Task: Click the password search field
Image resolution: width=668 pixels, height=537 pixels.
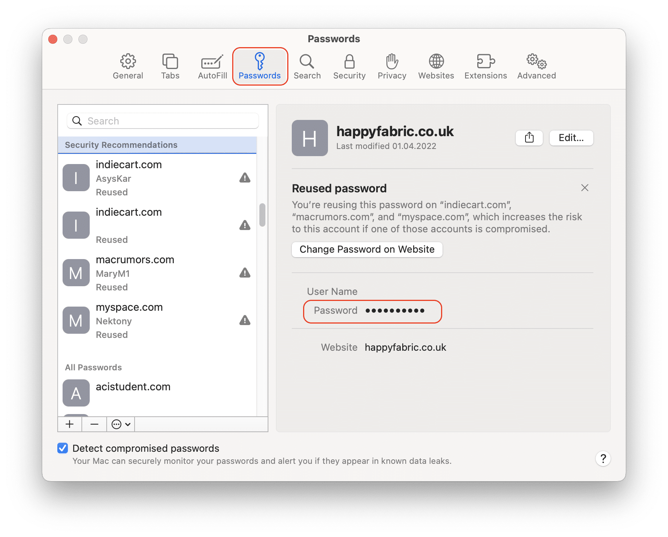Action: point(162,121)
